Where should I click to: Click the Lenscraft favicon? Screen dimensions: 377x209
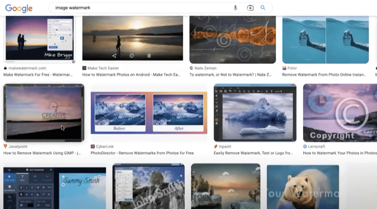[305, 146]
